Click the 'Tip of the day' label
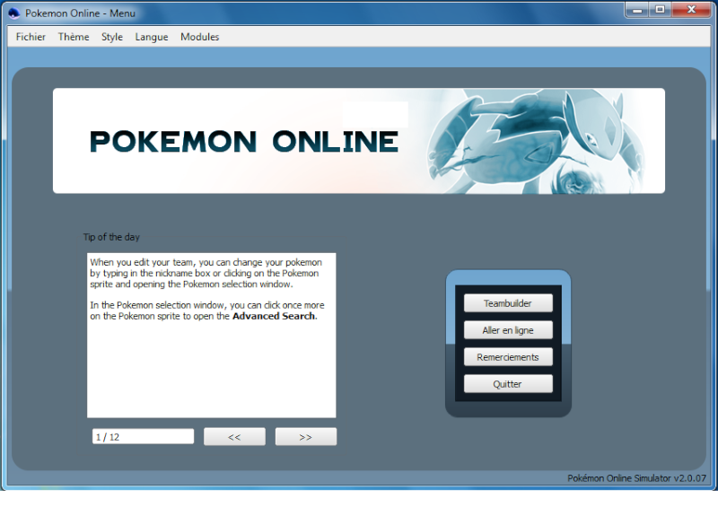 pos(111,237)
